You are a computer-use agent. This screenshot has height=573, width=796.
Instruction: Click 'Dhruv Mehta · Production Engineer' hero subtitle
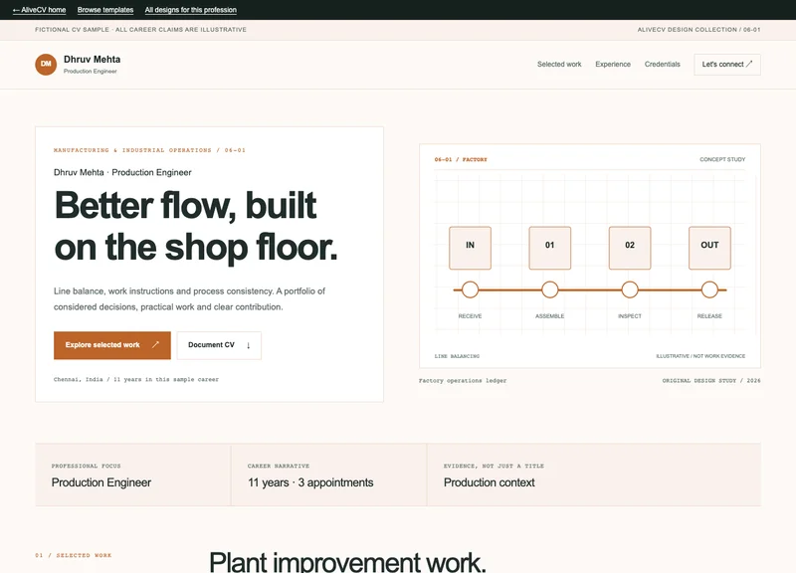point(122,172)
